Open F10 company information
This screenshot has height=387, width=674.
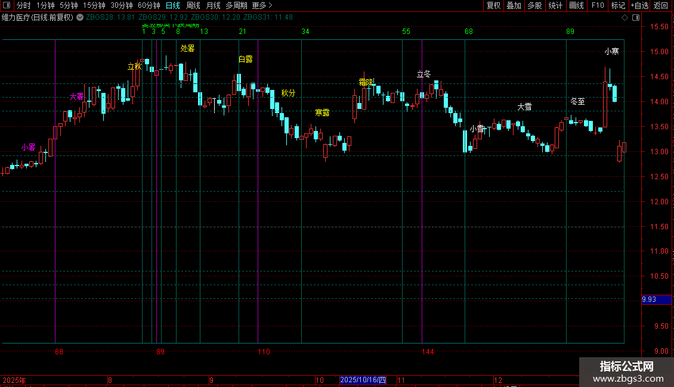coord(598,5)
